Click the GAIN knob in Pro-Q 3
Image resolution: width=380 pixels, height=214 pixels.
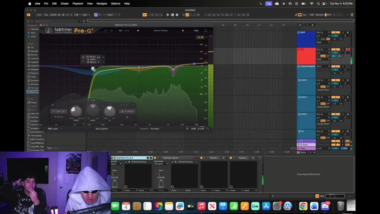coord(93,111)
